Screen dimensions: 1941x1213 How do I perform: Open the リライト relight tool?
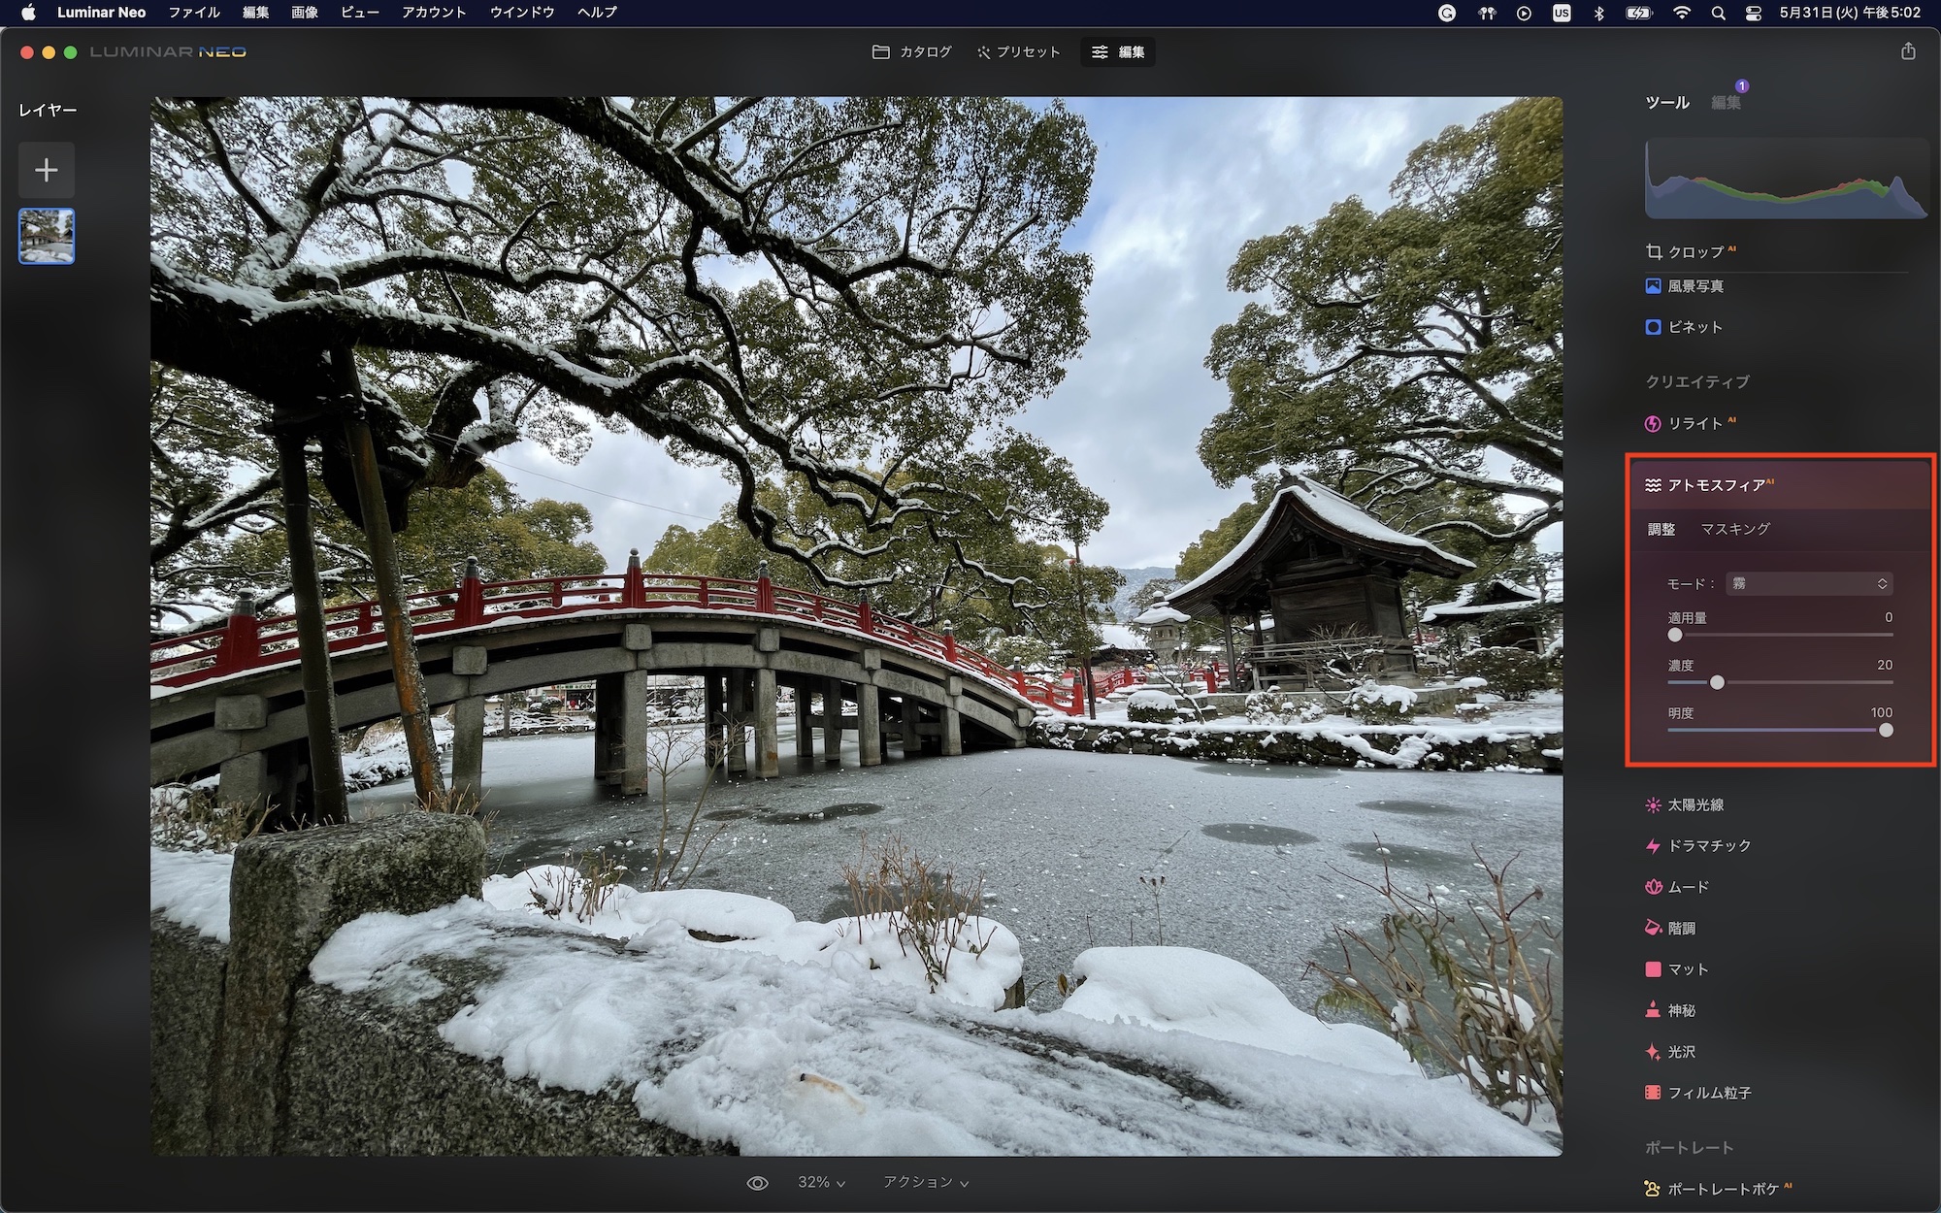[x=1694, y=423]
